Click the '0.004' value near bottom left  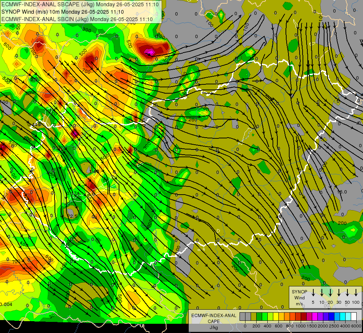(6, 304)
